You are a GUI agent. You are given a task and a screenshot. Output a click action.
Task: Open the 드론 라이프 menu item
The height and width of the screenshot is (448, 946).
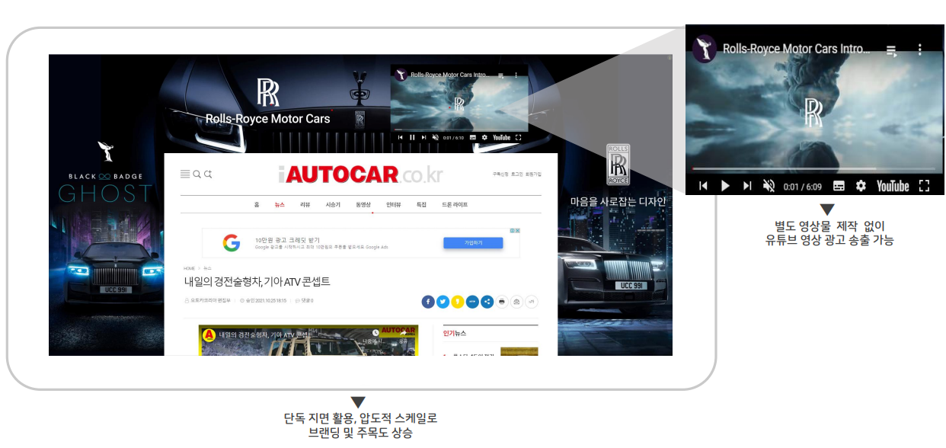click(x=455, y=205)
